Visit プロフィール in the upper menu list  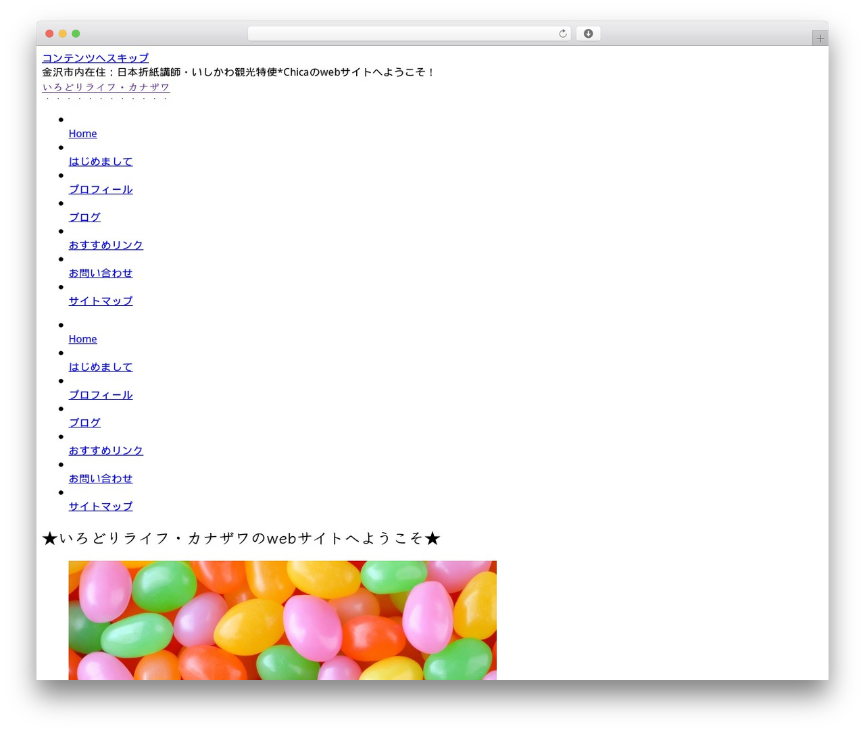[101, 189]
